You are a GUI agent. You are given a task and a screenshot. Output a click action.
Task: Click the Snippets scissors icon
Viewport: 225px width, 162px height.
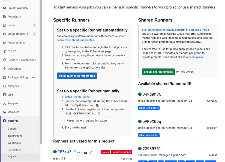pyautogui.click(x=4, y=103)
